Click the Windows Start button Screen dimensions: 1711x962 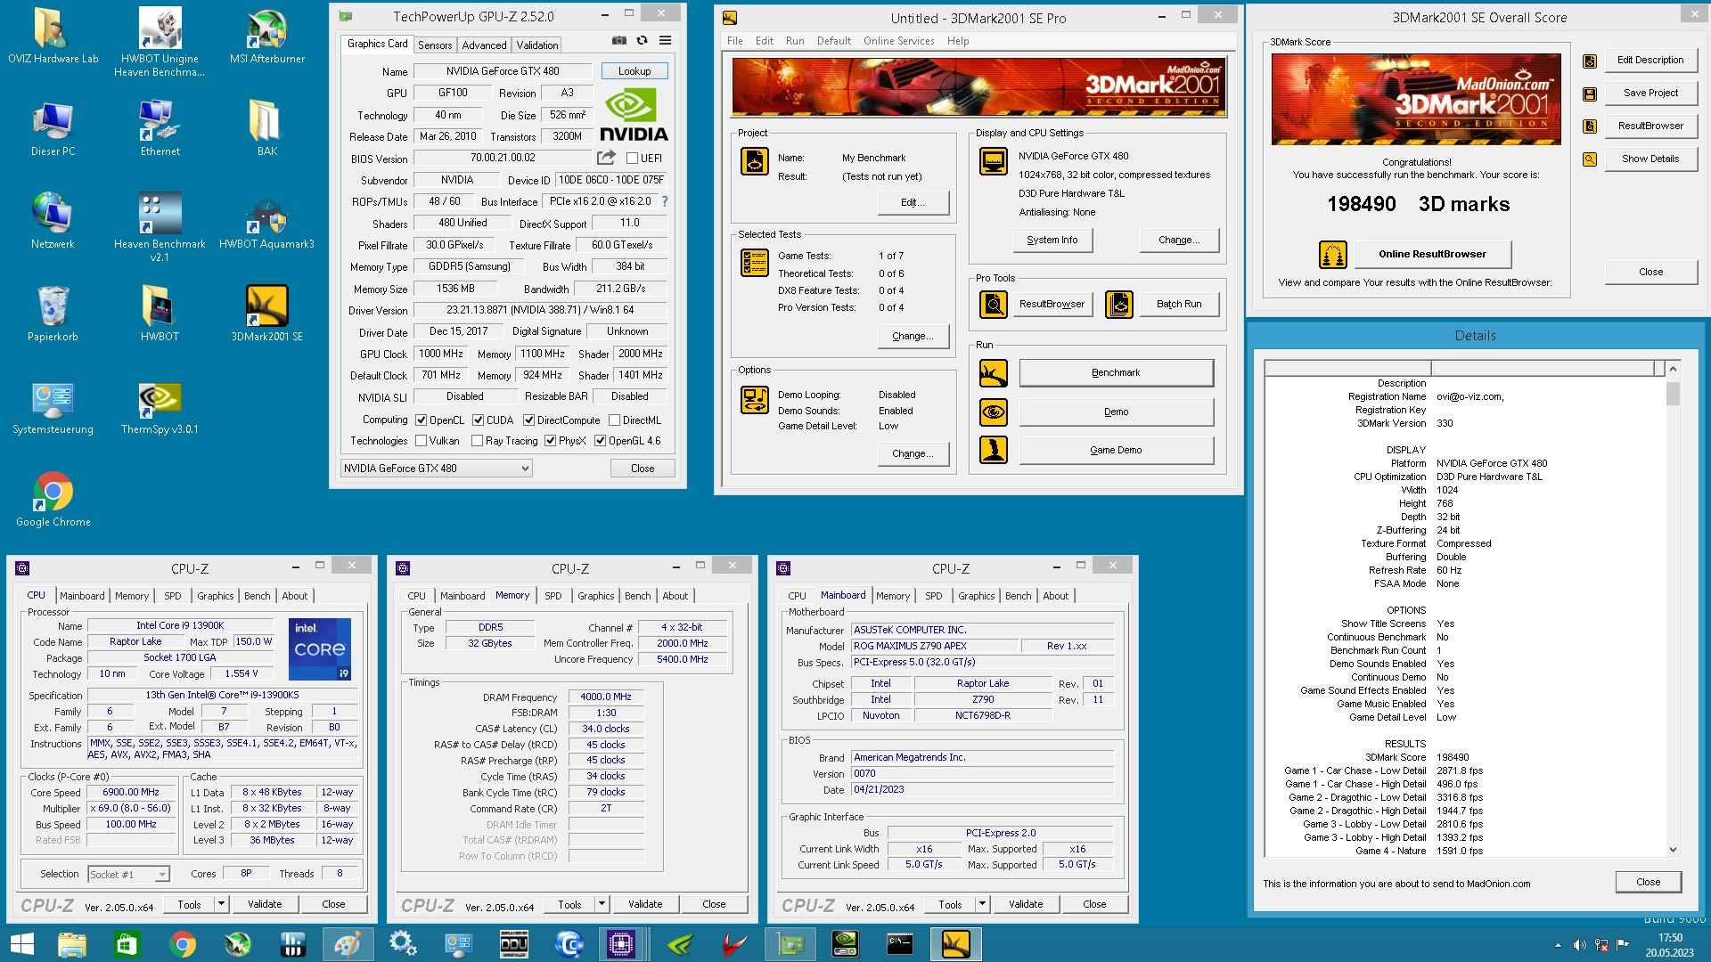click(21, 944)
